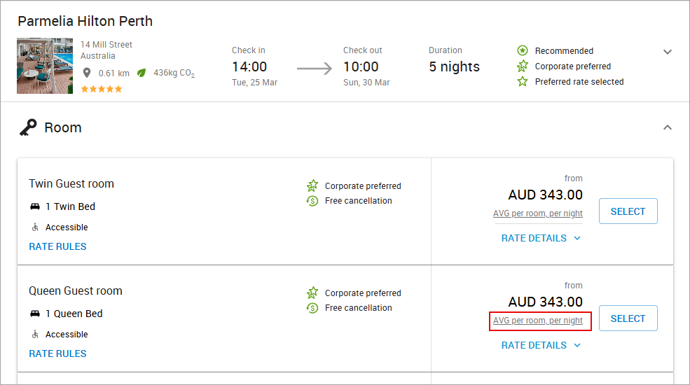Select the Twin Guest room

coord(628,211)
